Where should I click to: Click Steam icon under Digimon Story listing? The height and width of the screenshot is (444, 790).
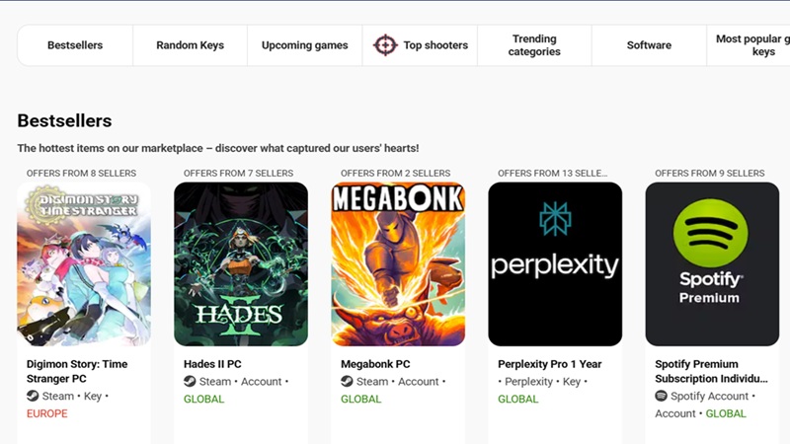pyautogui.click(x=33, y=396)
